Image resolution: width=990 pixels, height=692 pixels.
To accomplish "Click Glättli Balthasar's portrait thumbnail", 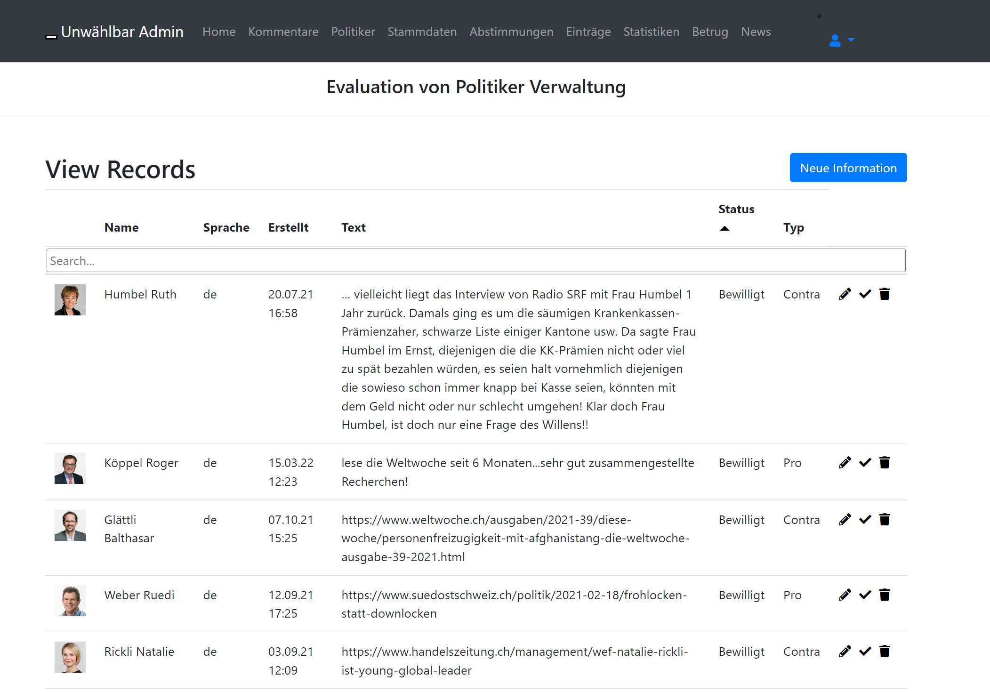I will pos(70,525).
